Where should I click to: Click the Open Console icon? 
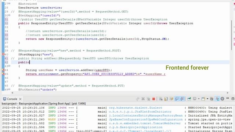click(203, 99)
